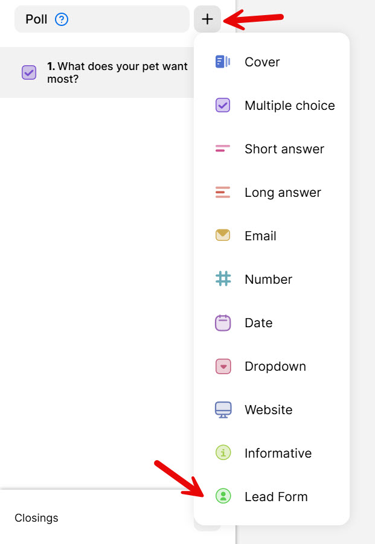Screen dimensions: 375x544
Task: Click the Email envelope icon
Action: tap(223, 235)
